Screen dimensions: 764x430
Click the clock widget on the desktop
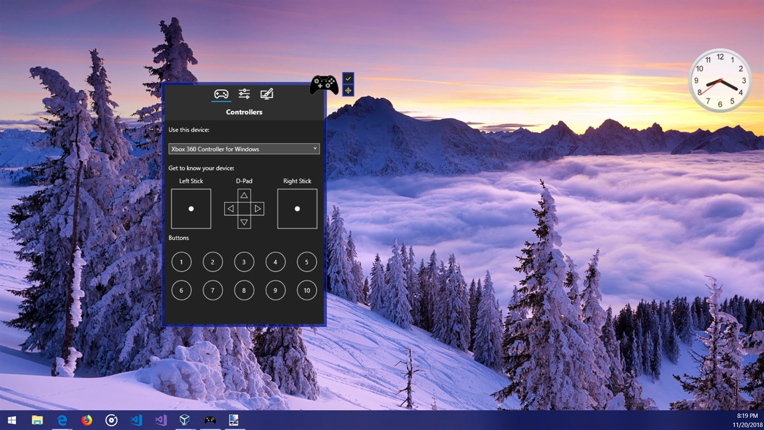pyautogui.click(x=720, y=81)
